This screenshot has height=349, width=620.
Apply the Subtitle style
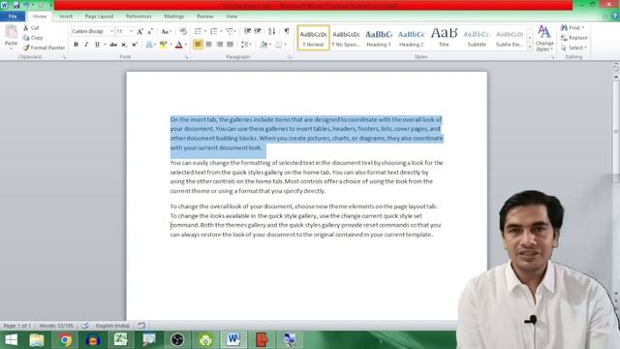(x=477, y=38)
